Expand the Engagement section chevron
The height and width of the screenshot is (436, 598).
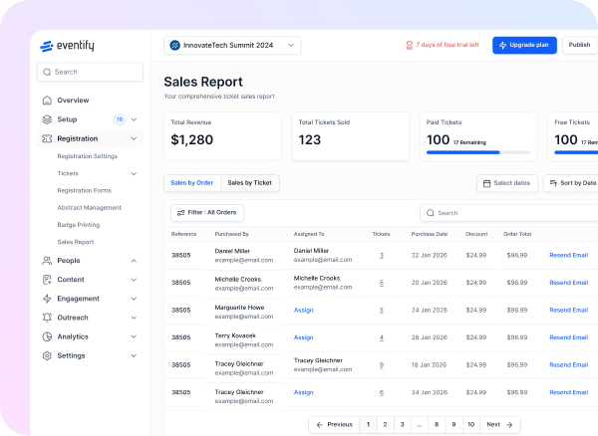(134, 299)
